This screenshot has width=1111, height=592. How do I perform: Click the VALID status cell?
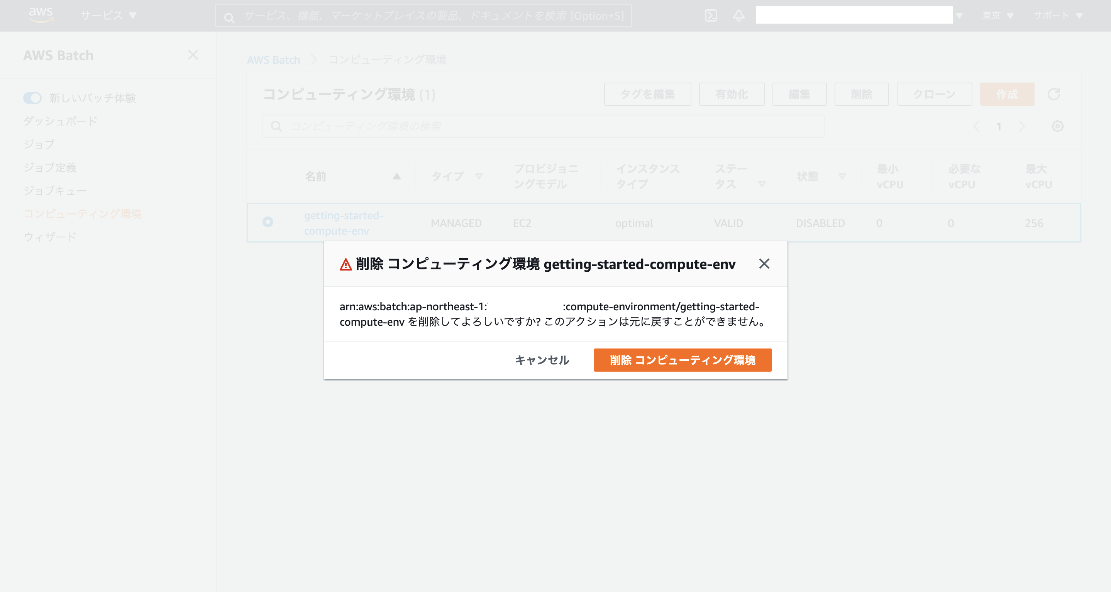coord(728,223)
